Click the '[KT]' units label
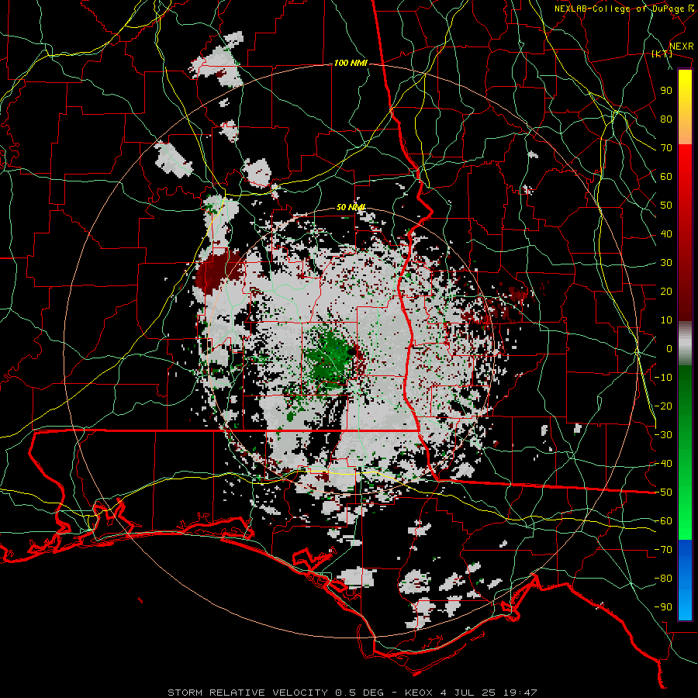The width and height of the screenshot is (698, 698). pos(662,54)
